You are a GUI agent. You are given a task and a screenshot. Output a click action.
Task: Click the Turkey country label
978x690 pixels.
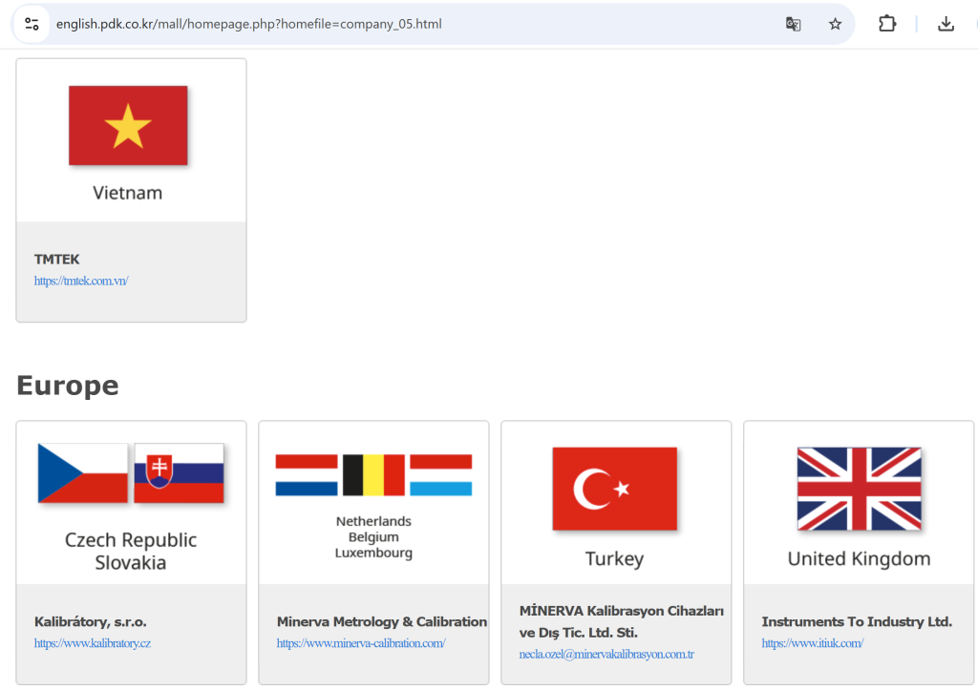[614, 558]
